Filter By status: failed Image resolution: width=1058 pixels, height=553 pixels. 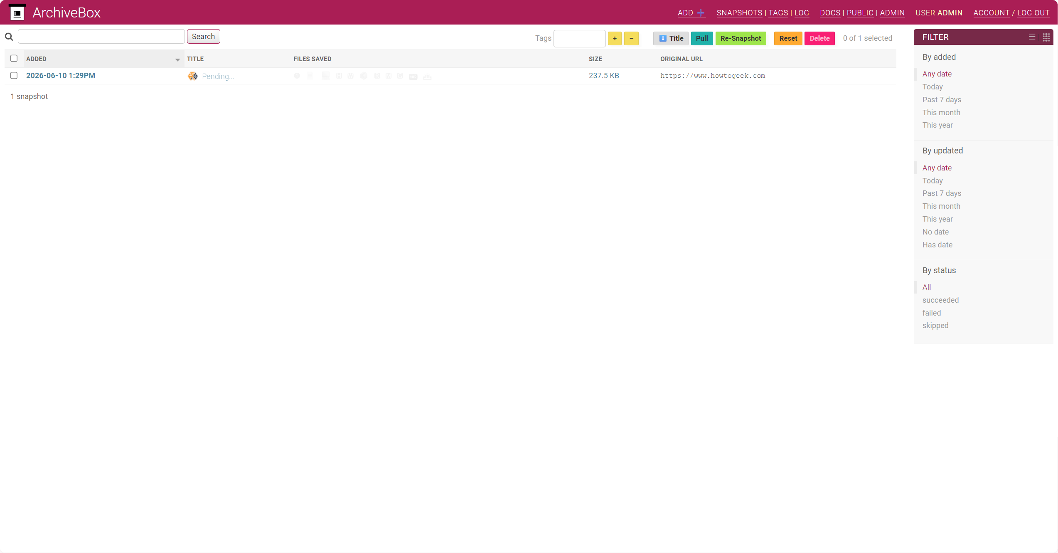[932, 313]
